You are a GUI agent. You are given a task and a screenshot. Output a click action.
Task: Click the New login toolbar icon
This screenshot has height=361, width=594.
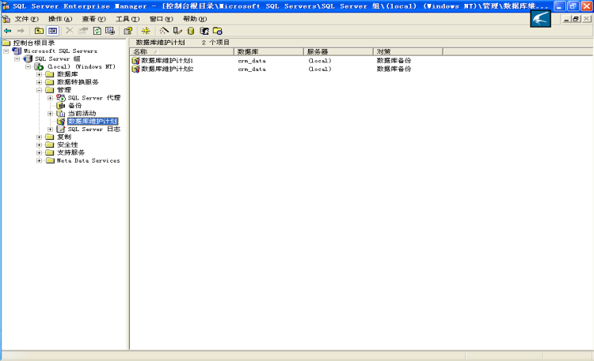point(204,31)
